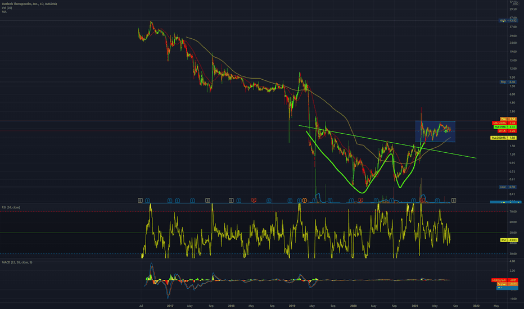Click the Low 0.50 price label

click(508, 187)
